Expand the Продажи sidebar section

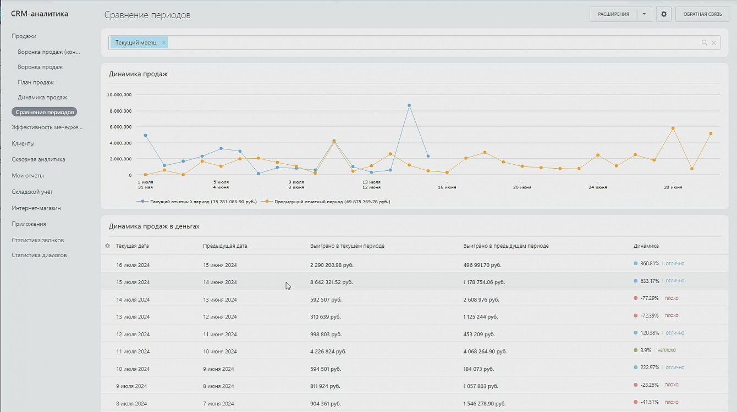point(24,36)
